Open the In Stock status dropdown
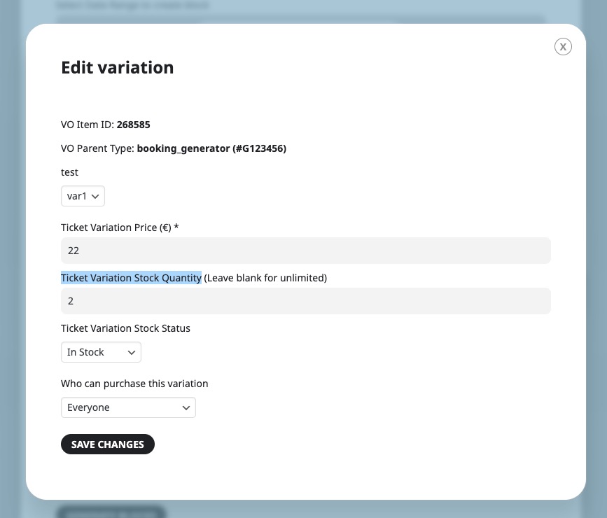This screenshot has height=518, width=607. click(x=101, y=352)
